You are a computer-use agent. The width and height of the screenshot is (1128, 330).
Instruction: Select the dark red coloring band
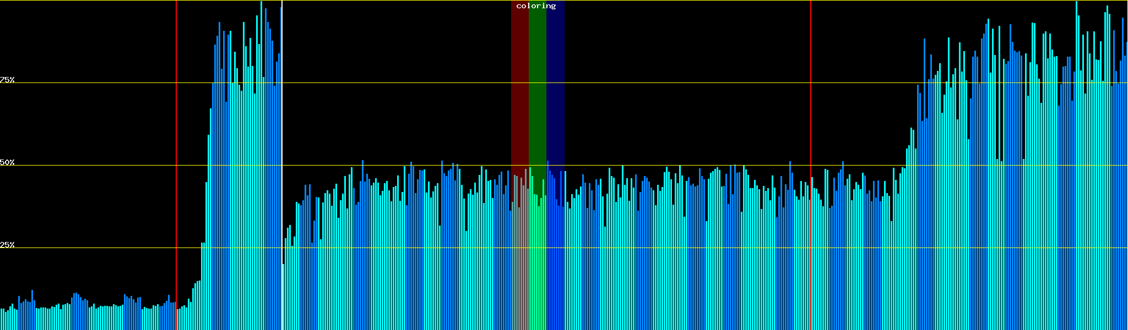519,82
